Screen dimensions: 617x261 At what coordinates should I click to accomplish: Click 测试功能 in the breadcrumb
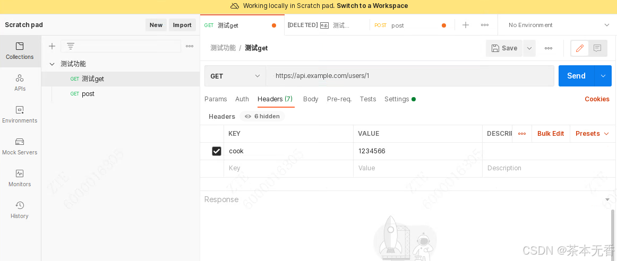222,48
